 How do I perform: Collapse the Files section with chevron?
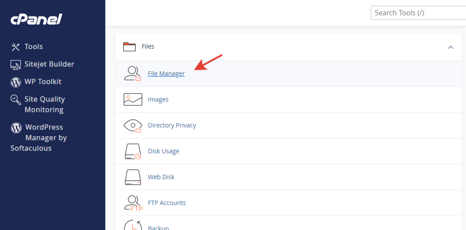pos(451,47)
